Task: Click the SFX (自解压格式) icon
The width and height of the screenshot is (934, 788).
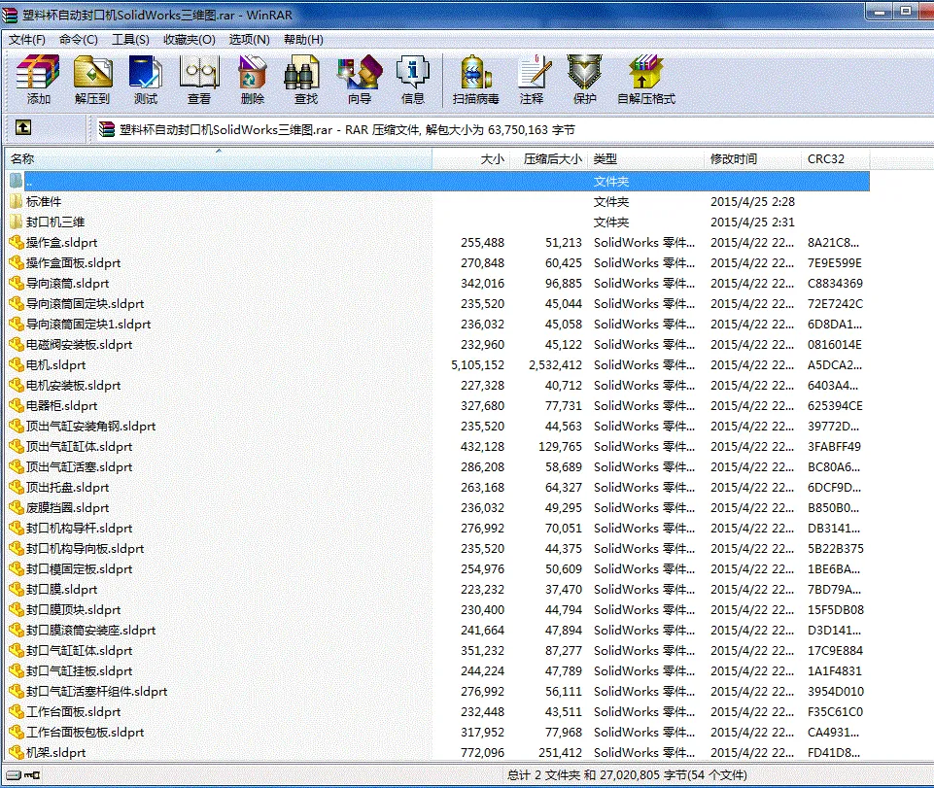Action: point(646,72)
